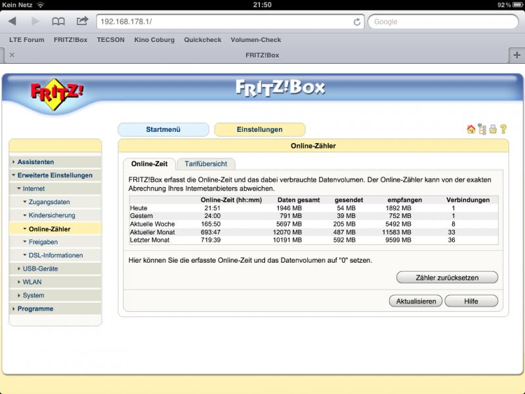
Task: Open a new tab with the plus button
Action: tap(516, 55)
